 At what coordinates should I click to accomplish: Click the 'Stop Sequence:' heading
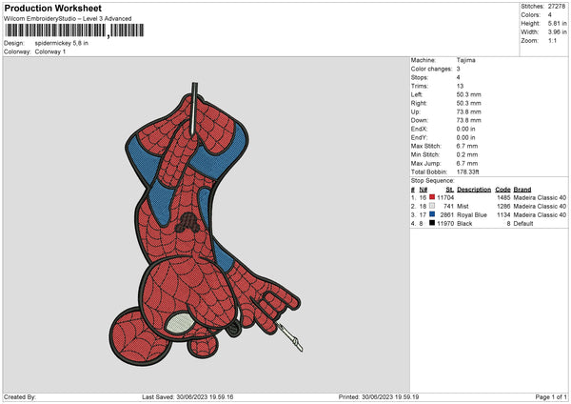pos(433,181)
